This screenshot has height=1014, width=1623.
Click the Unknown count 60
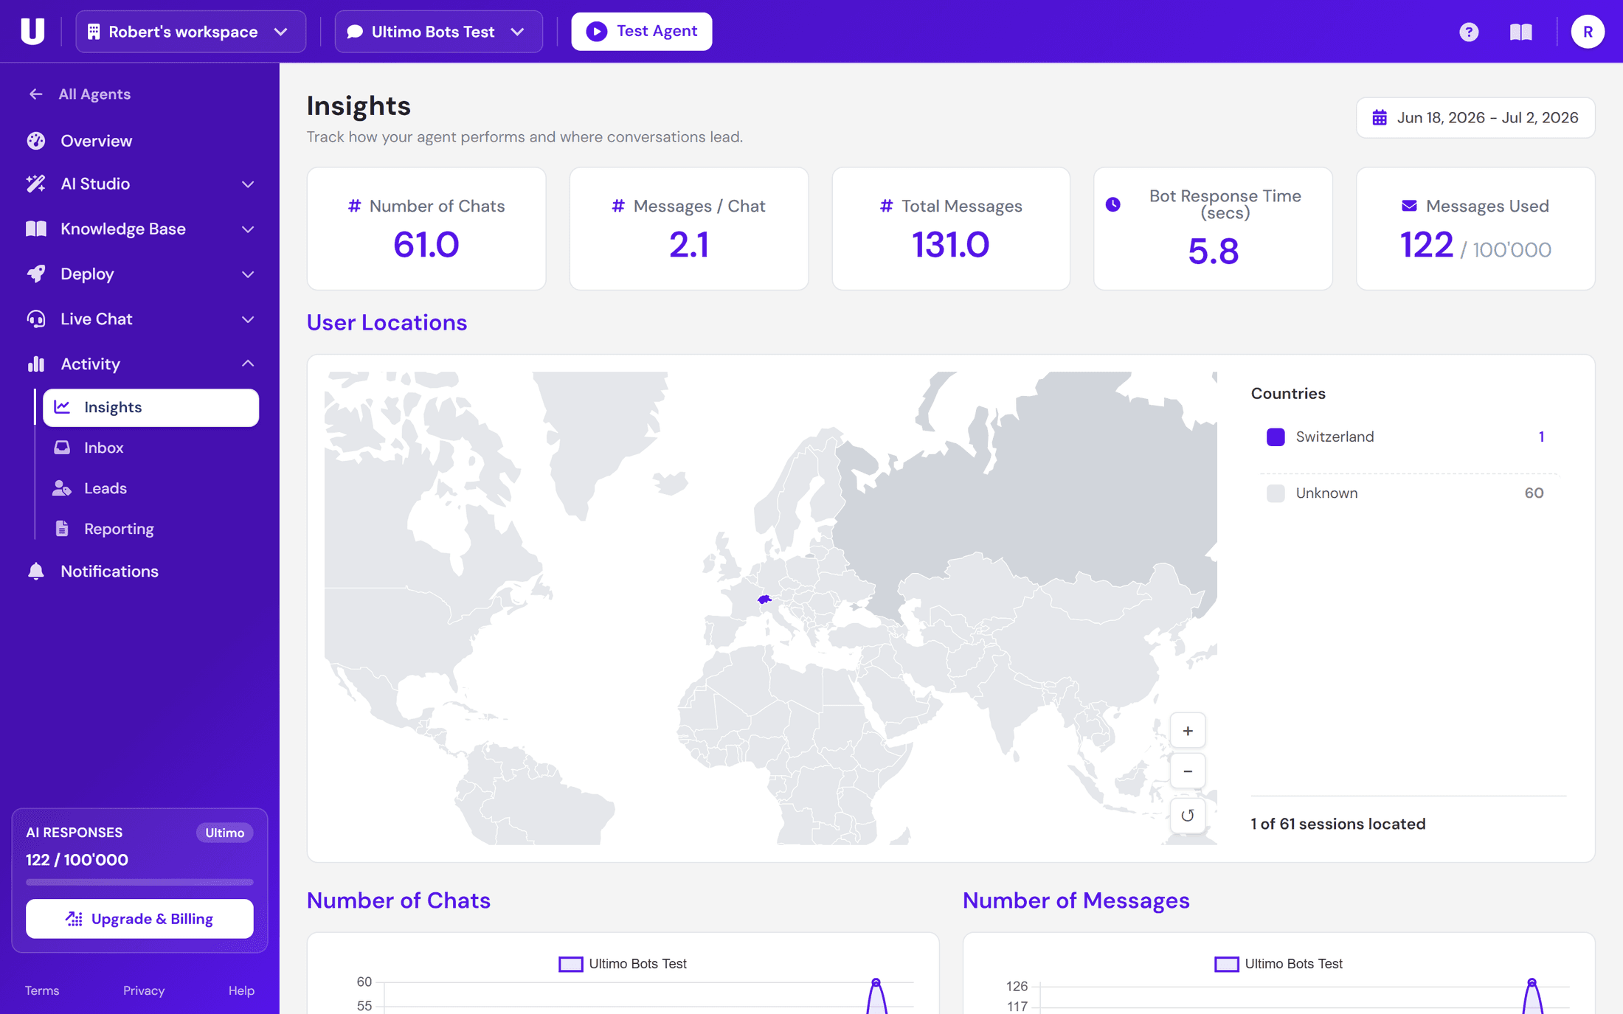coord(1534,493)
